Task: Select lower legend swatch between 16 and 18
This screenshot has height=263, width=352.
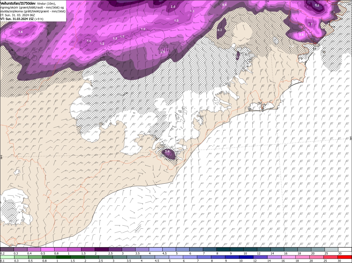Action: pos(288,257)
